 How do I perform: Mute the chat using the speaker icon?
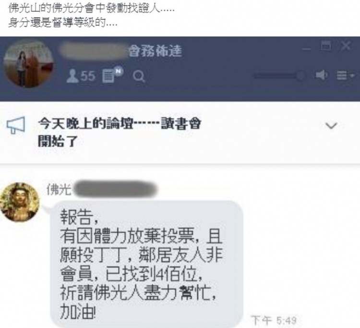point(322,75)
